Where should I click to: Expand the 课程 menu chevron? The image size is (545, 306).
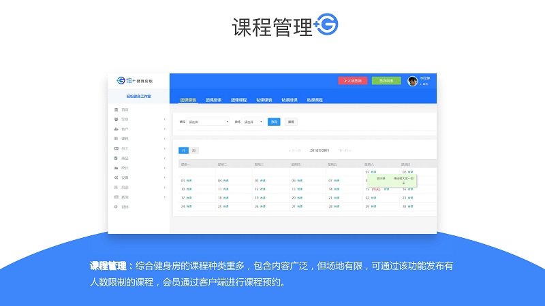click(x=164, y=139)
